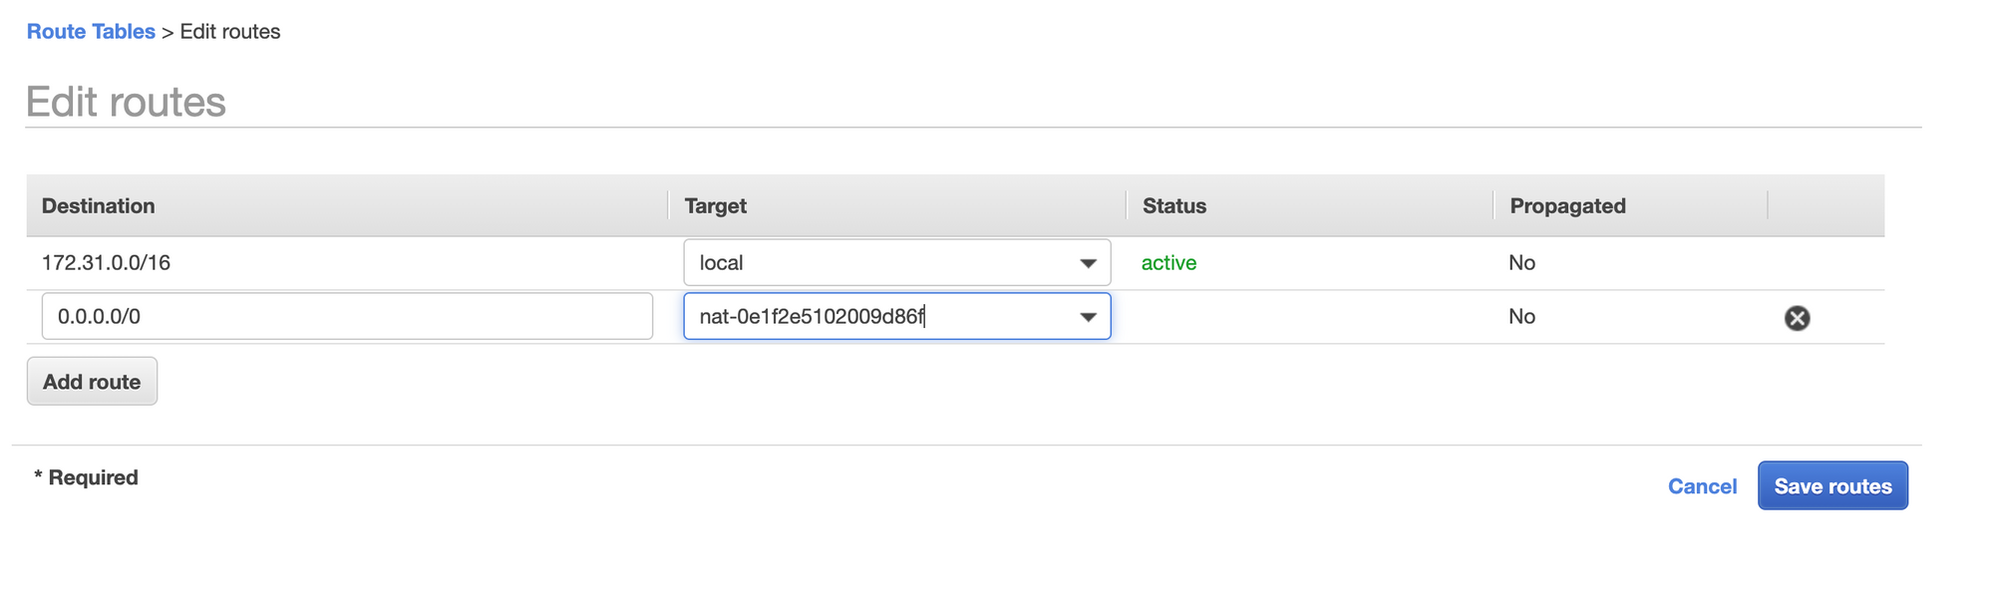Click the Destination column header
This screenshot has width=1994, height=607.
99,206
